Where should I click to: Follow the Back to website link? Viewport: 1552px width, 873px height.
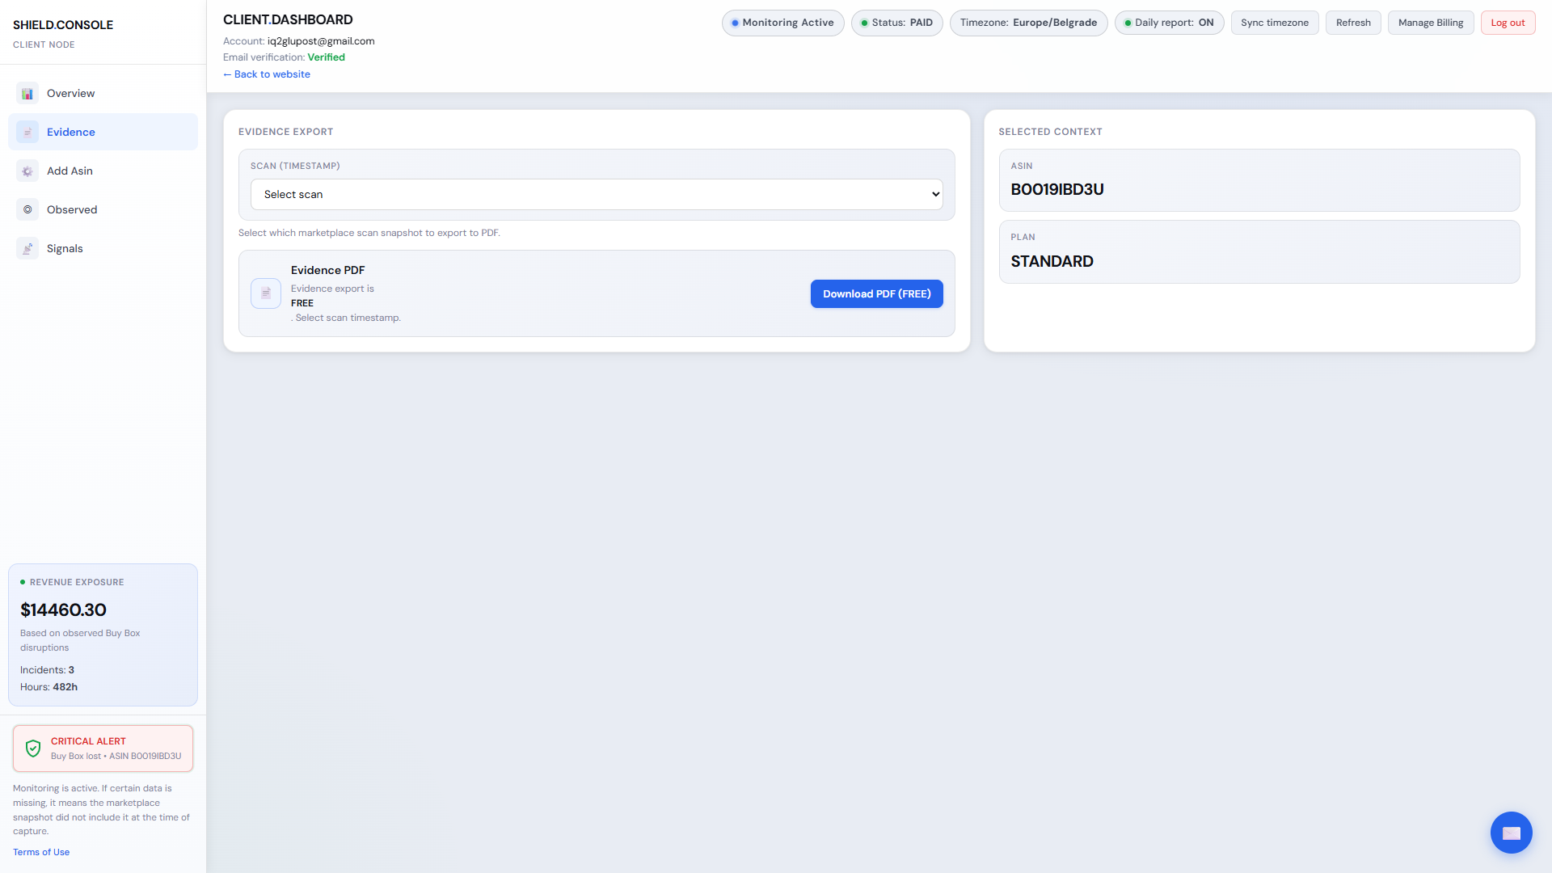click(267, 74)
